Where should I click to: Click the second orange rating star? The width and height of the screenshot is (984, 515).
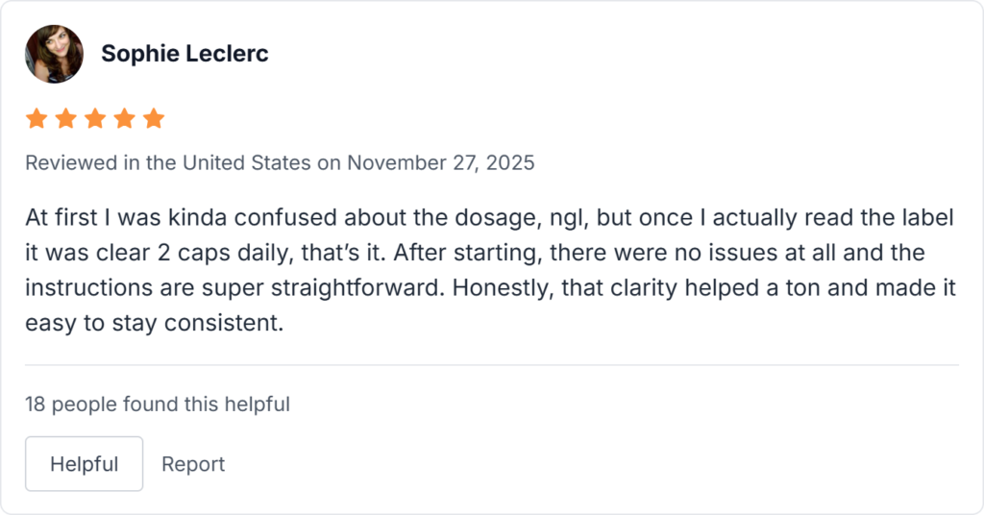tap(66, 119)
